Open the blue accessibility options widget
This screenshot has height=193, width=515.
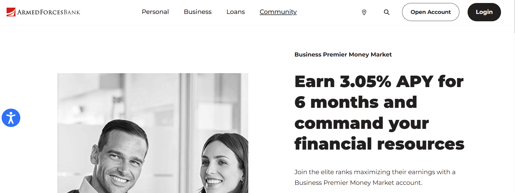(x=11, y=118)
